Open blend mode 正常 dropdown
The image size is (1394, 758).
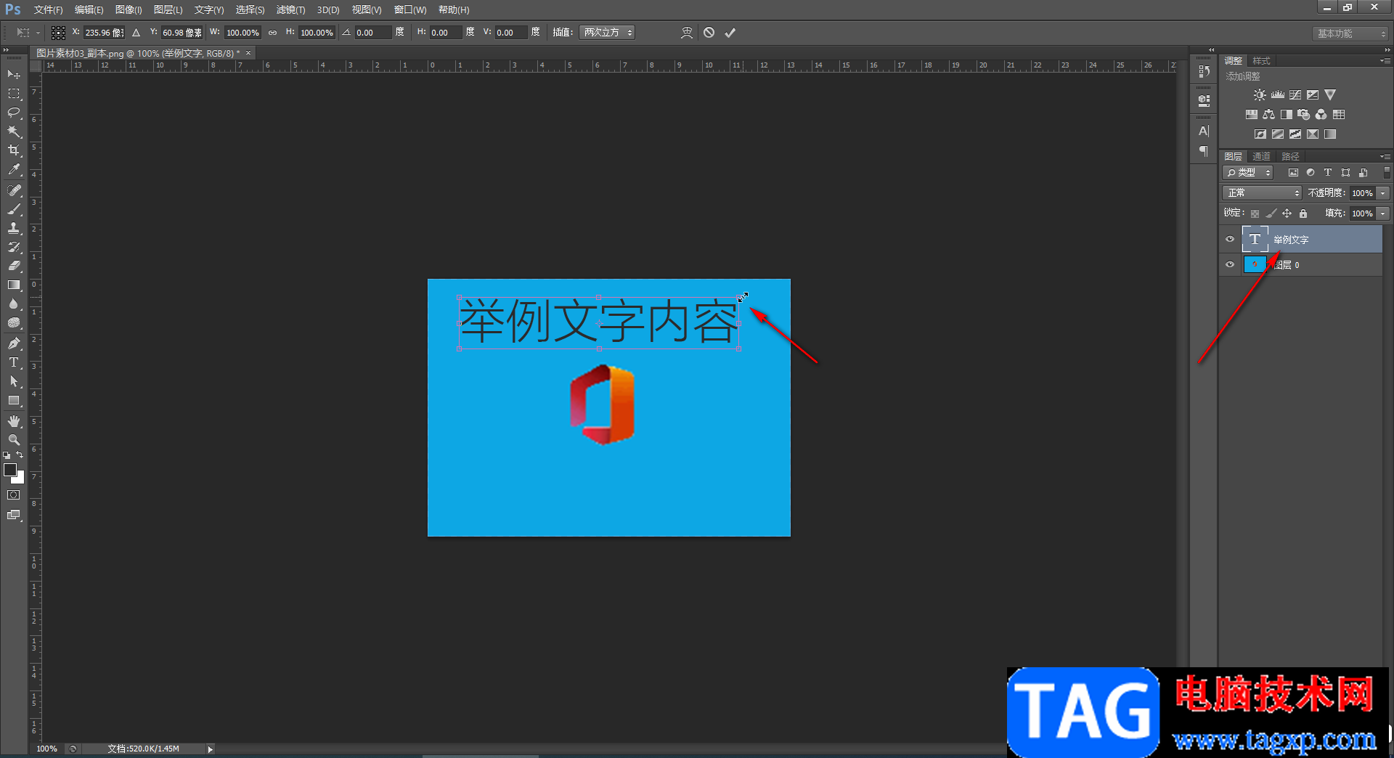click(x=1262, y=193)
